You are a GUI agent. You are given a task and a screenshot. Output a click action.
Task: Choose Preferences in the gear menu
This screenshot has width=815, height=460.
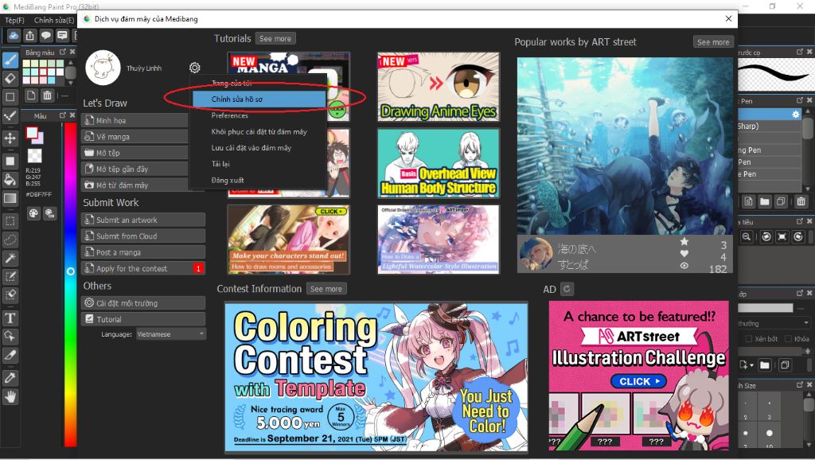pos(230,115)
